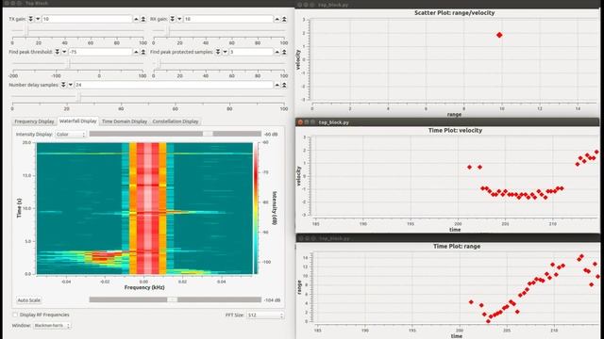Click RX gain large decrement double-down arrow

[172, 19]
